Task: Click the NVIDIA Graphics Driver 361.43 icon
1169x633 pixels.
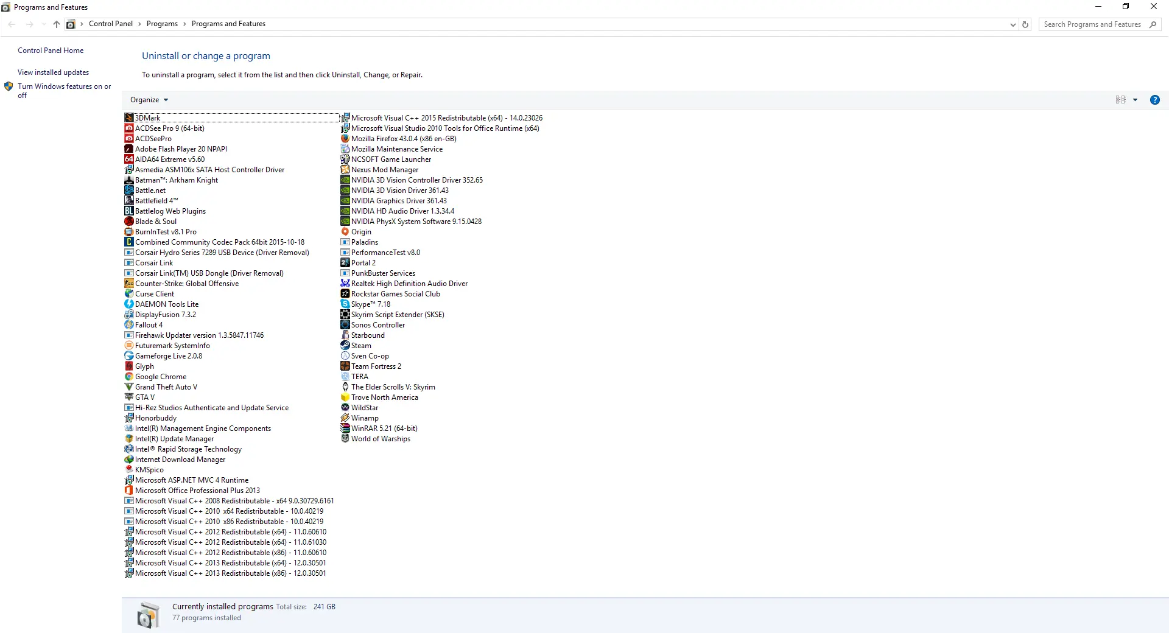Action: click(x=345, y=201)
